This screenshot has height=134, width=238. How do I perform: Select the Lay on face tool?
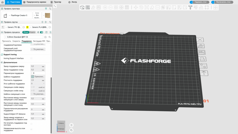152,7
